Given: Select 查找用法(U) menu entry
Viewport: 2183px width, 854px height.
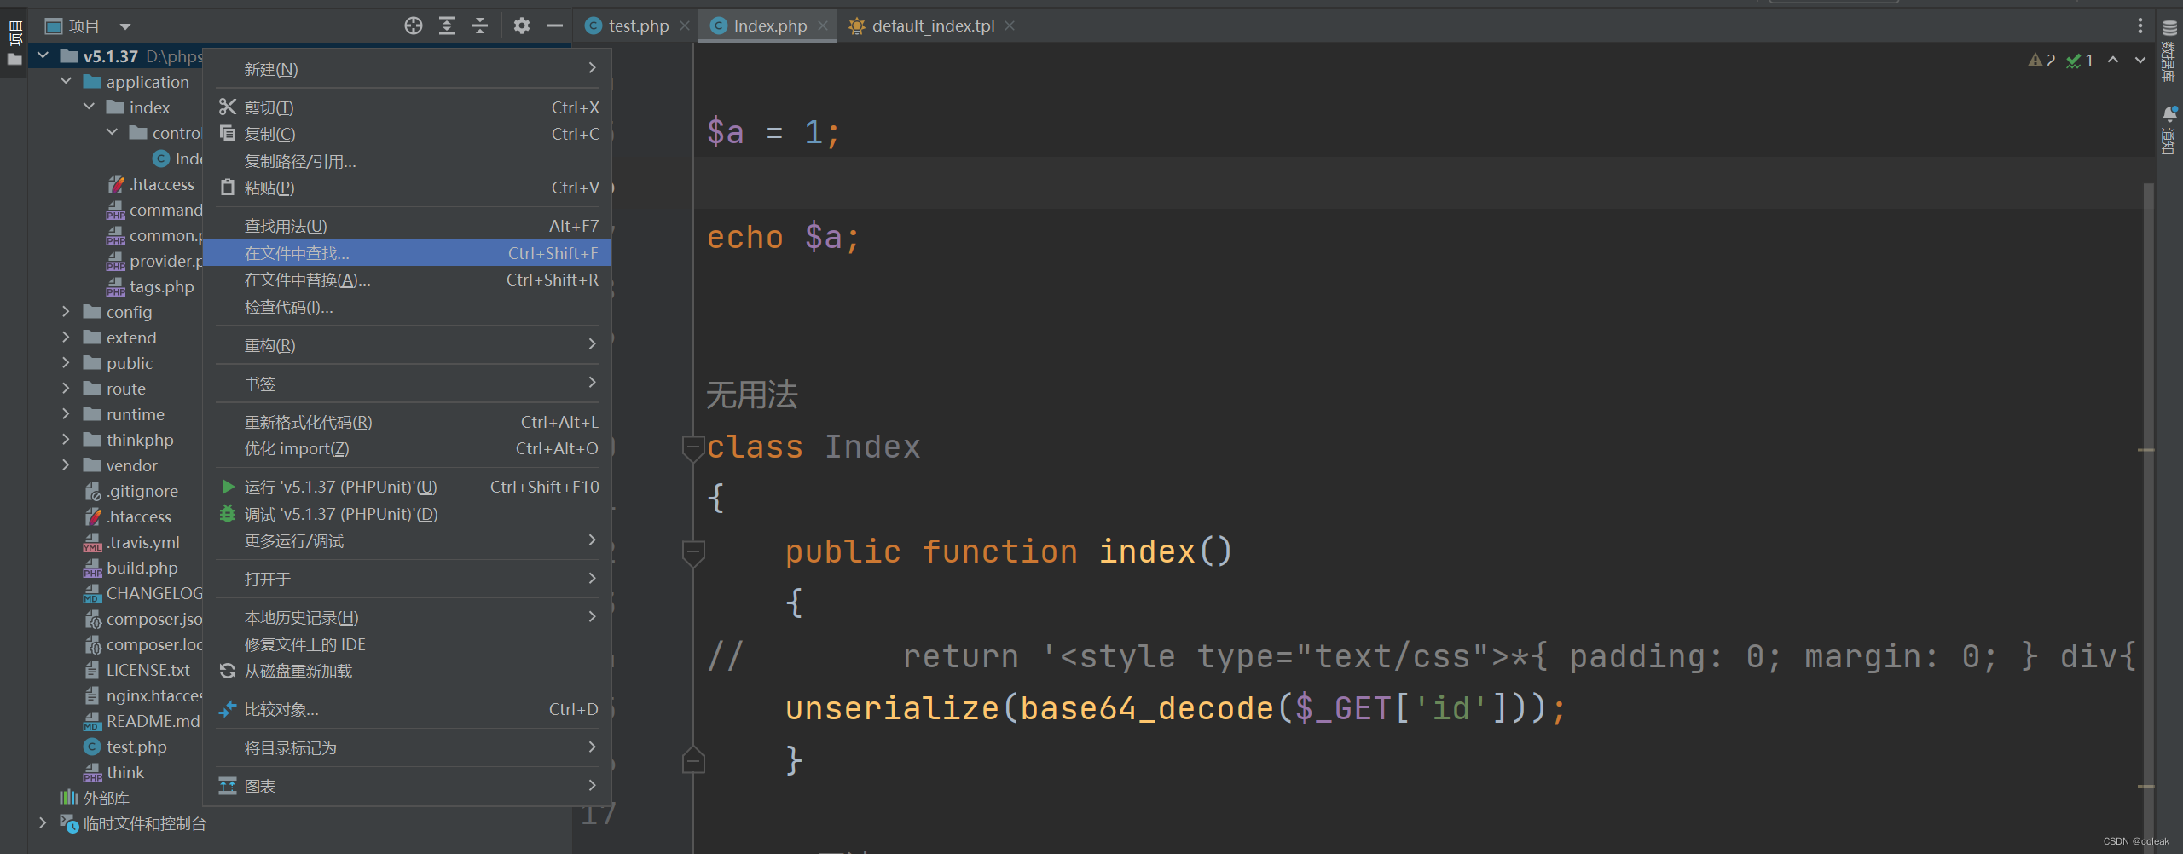Looking at the screenshot, I should [407, 226].
